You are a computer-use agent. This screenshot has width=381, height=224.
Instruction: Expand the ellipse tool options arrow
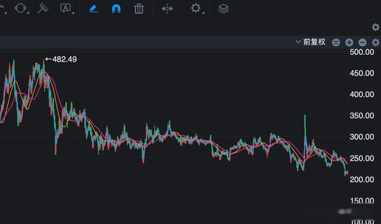click(x=28, y=13)
